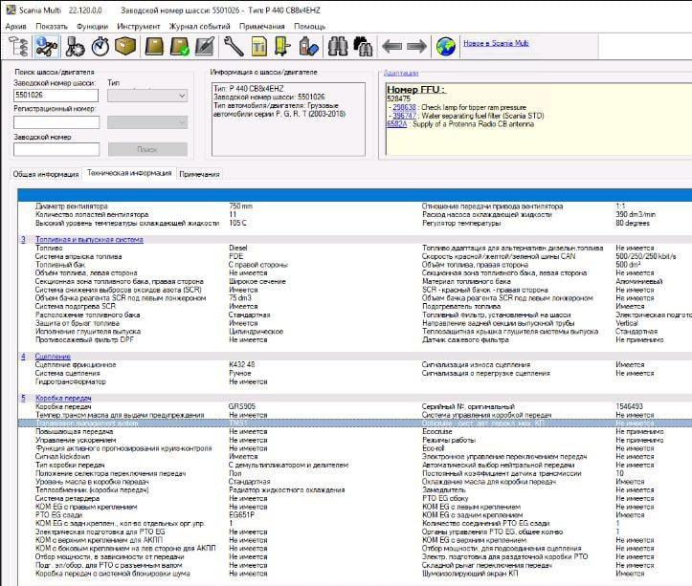Open FFU link 298638

click(x=403, y=107)
